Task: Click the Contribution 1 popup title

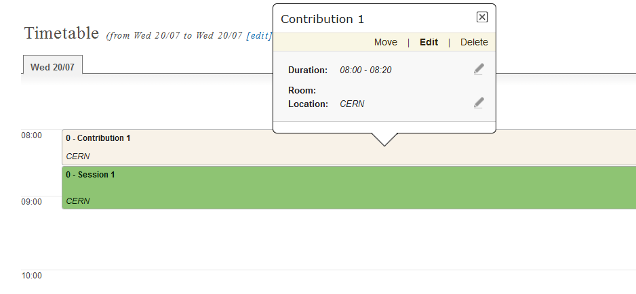Action: pyautogui.click(x=323, y=19)
